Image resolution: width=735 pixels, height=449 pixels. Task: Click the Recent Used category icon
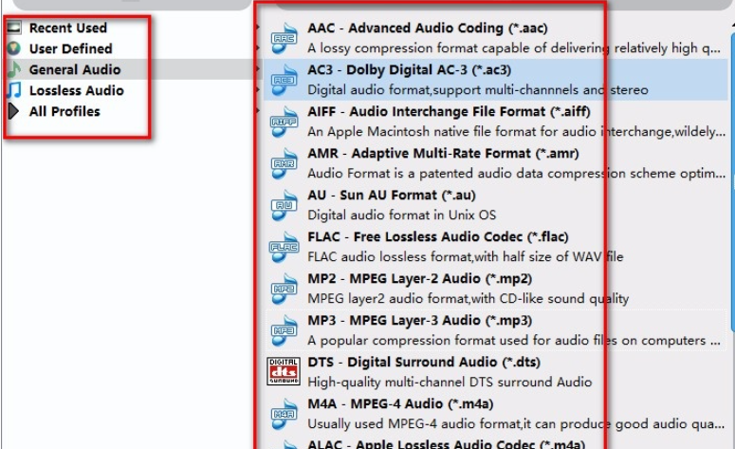[x=13, y=28]
